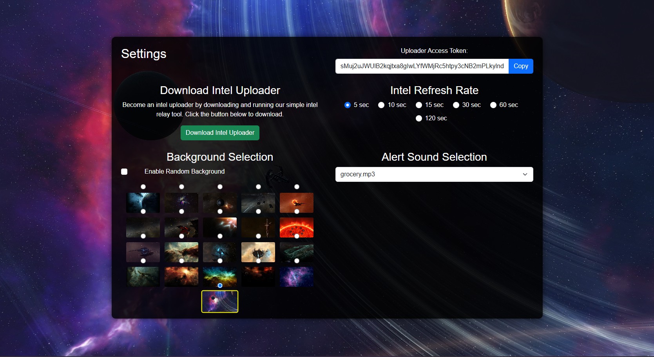Copy the uploader access token
The image size is (654, 357).
coord(521,66)
